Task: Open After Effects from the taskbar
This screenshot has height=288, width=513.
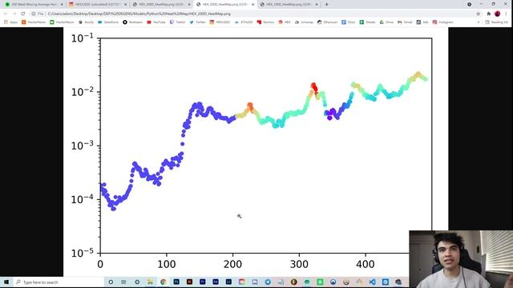Action: pos(216,282)
